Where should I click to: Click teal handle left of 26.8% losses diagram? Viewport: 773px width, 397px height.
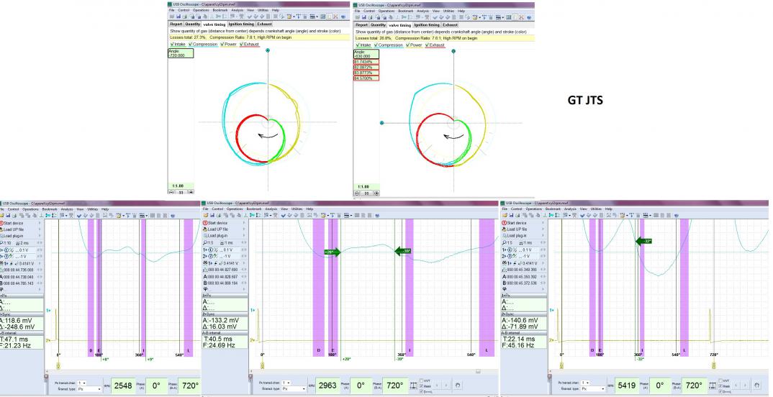(x=381, y=123)
